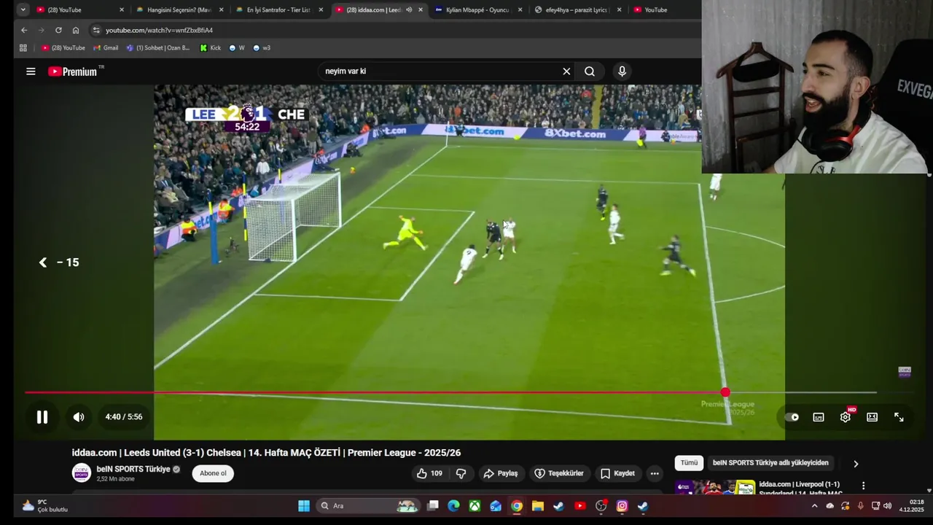Viewport: 933px width, 525px height.
Task: Open Gmail bookmark
Action: pyautogui.click(x=106, y=48)
